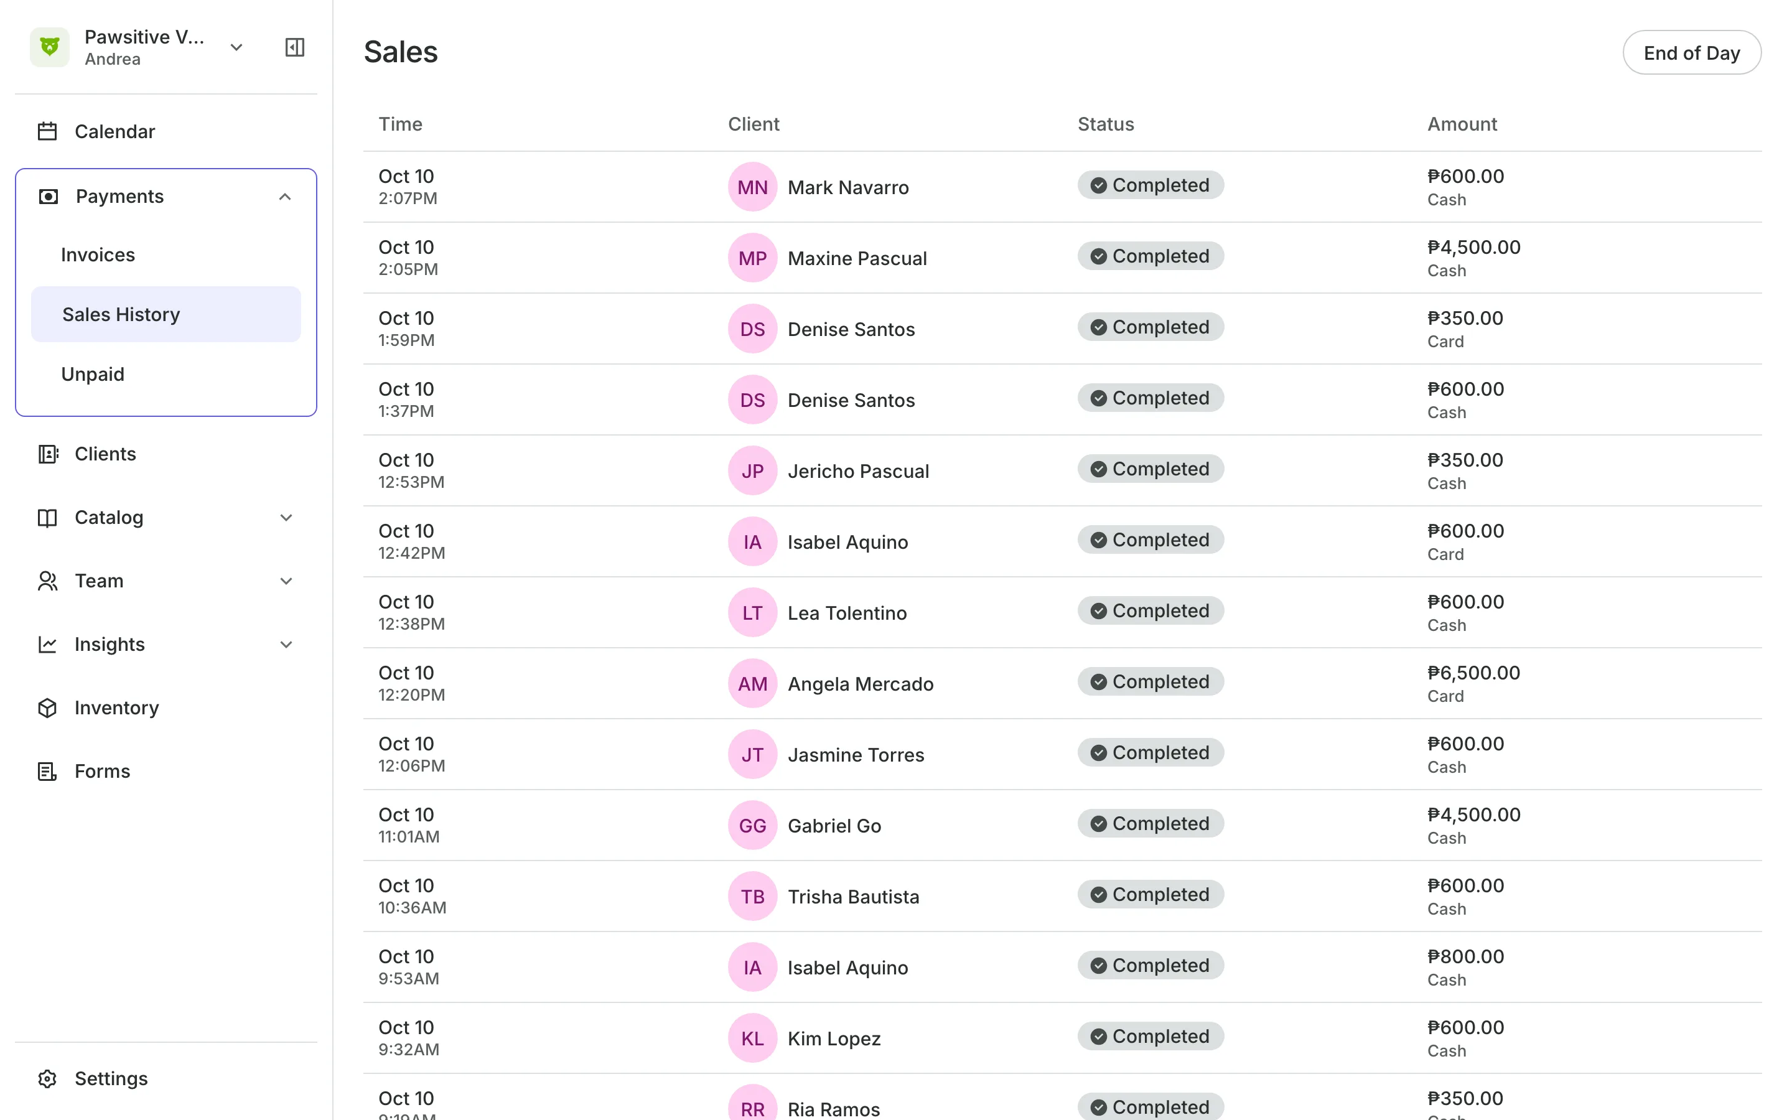Open Invoices submenu item
The width and height of the screenshot is (1792, 1120).
coord(166,255)
